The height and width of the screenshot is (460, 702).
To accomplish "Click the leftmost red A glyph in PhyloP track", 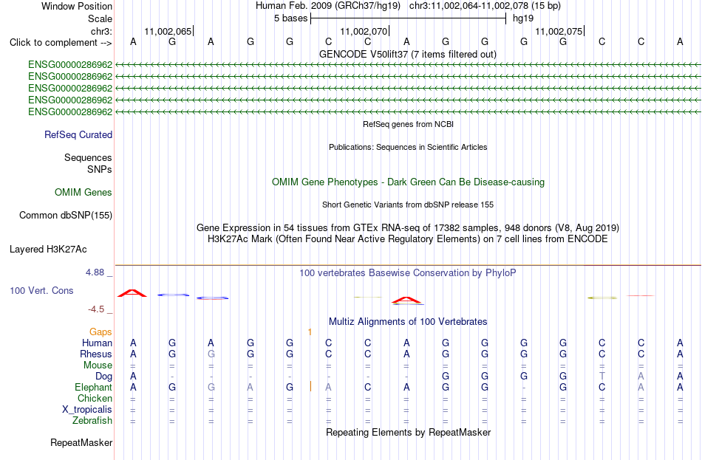I will coord(132,294).
